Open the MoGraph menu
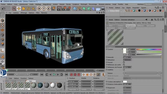The height and width of the screenshot is (94, 167). click(x=84, y=4)
